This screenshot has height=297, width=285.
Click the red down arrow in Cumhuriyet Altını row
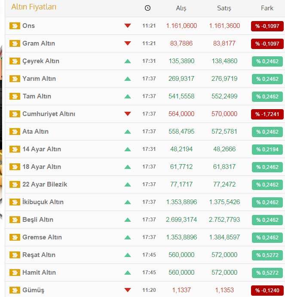click(127, 114)
